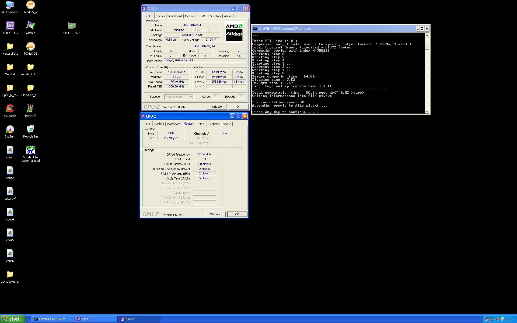
Task: Switch to Mainboard tab in upper CPU-Z
Action: click(x=175, y=16)
